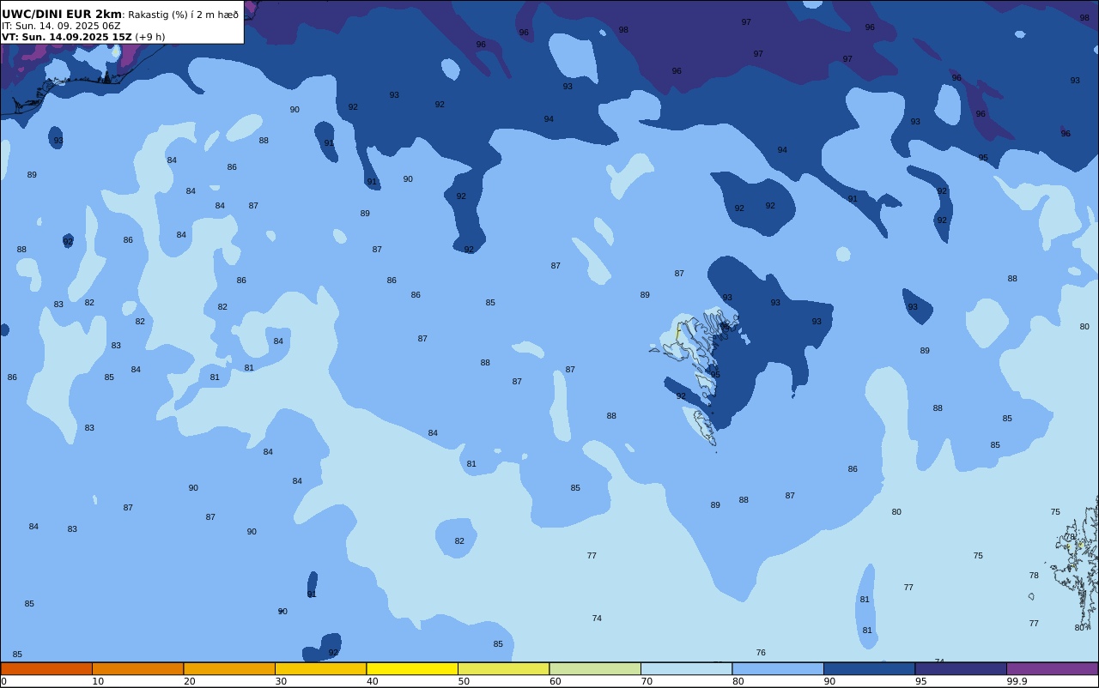The image size is (1099, 688).
Task: Click the legend tick label 40
Action: point(372,681)
